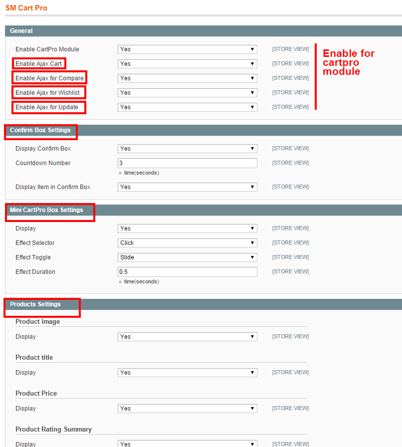Click the Countdown Number label
The image size is (402, 447).
(x=43, y=163)
